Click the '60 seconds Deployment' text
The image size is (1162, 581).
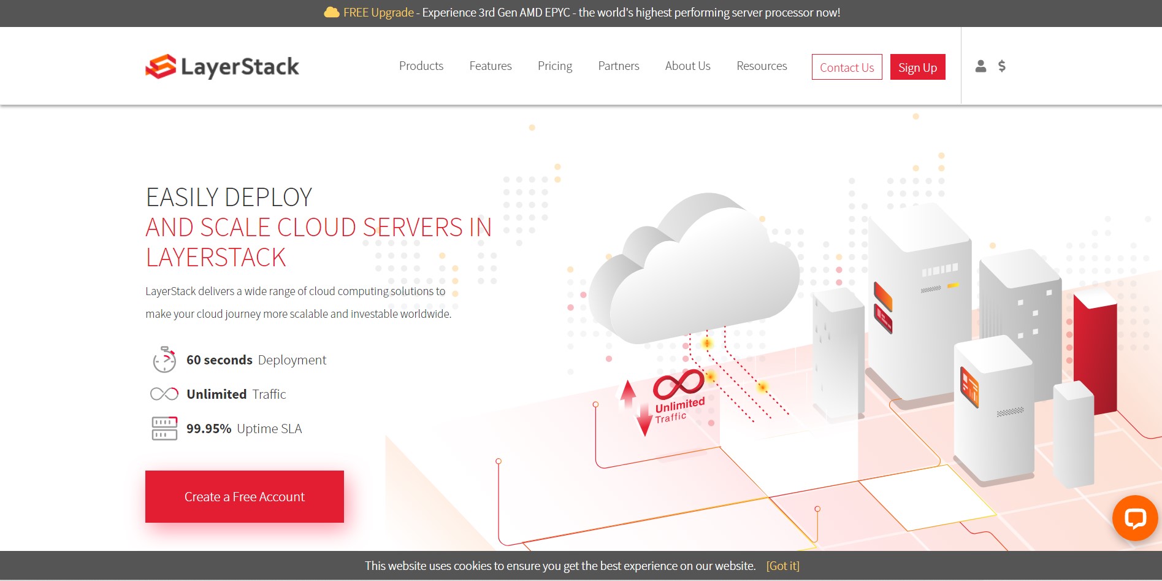click(x=256, y=360)
